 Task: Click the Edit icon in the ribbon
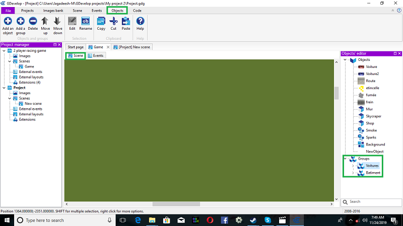[x=72, y=21]
